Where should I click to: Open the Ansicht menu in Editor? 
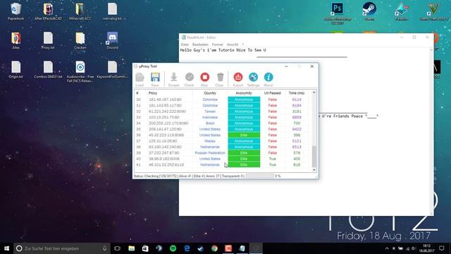(x=233, y=44)
